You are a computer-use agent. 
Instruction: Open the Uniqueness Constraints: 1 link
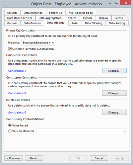(x=17, y=71)
